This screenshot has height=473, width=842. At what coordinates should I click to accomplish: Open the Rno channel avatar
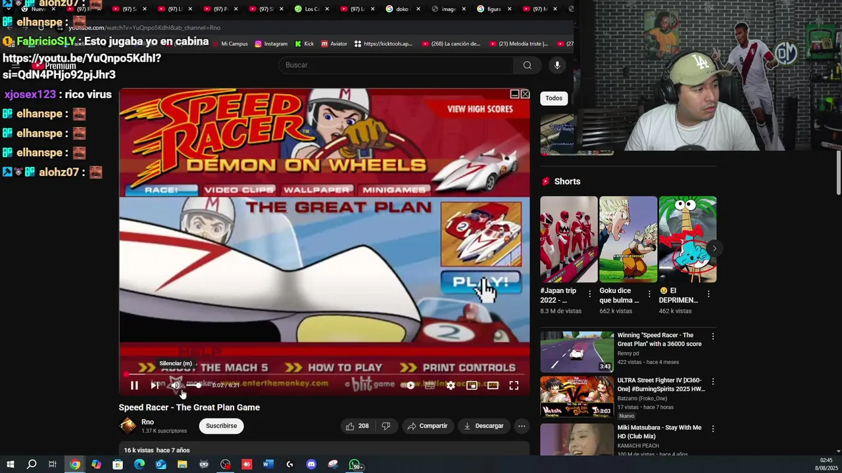(x=128, y=426)
